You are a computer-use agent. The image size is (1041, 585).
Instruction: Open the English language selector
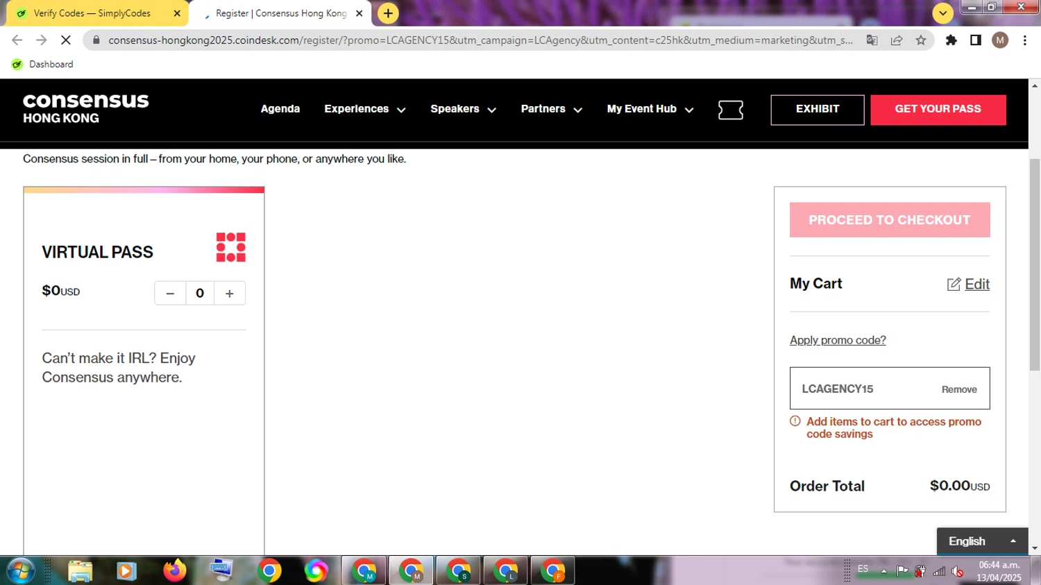point(982,541)
